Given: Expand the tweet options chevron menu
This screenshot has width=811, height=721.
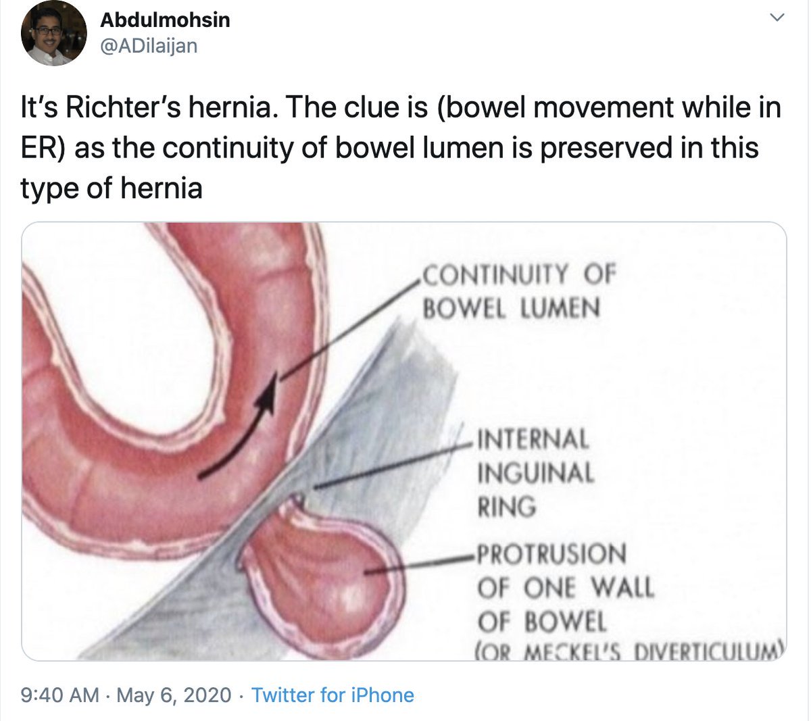Looking at the screenshot, I should [777, 18].
